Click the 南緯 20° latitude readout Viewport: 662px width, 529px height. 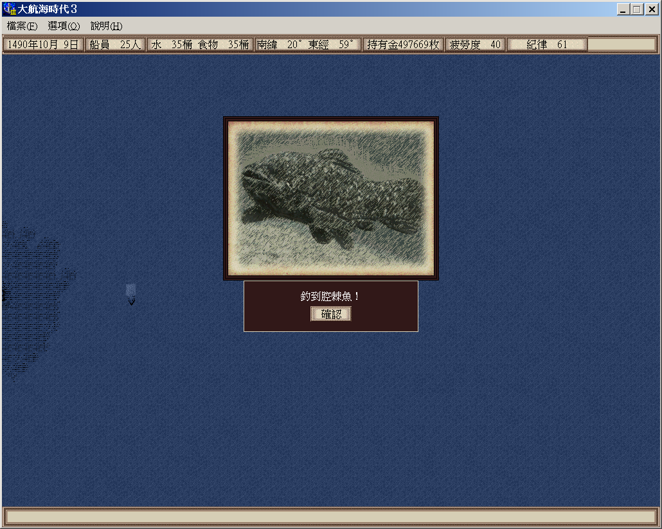[279, 45]
